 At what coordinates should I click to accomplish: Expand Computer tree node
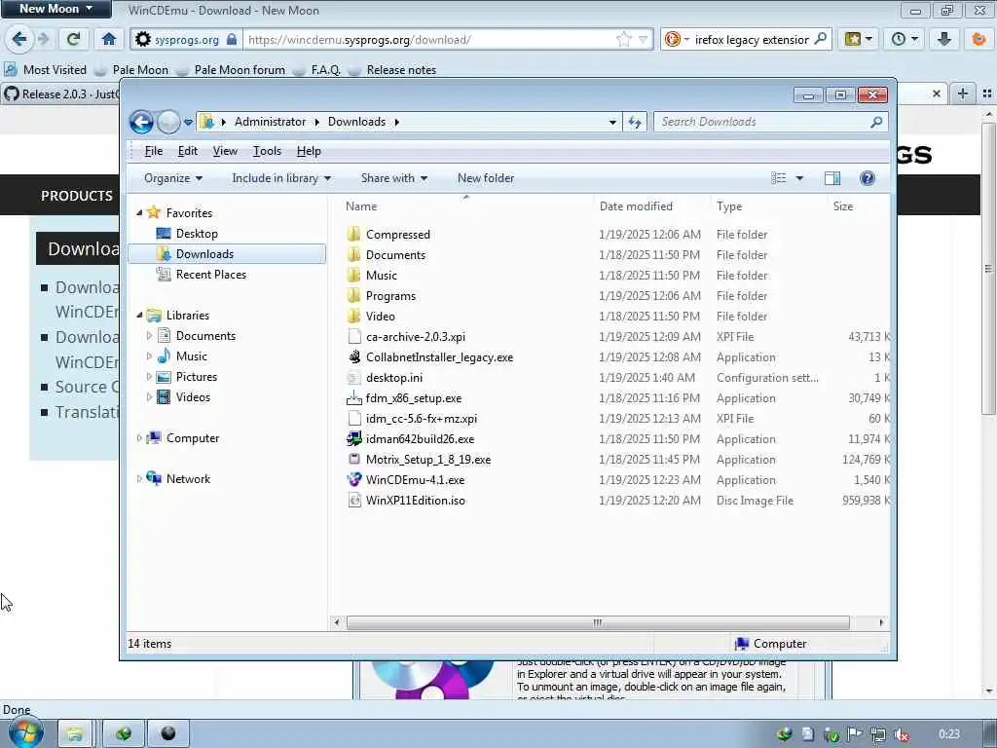(139, 437)
